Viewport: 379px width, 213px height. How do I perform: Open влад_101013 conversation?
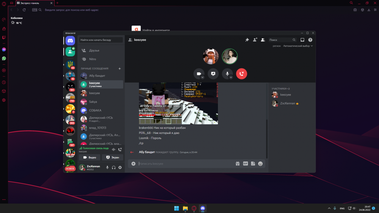(101, 128)
